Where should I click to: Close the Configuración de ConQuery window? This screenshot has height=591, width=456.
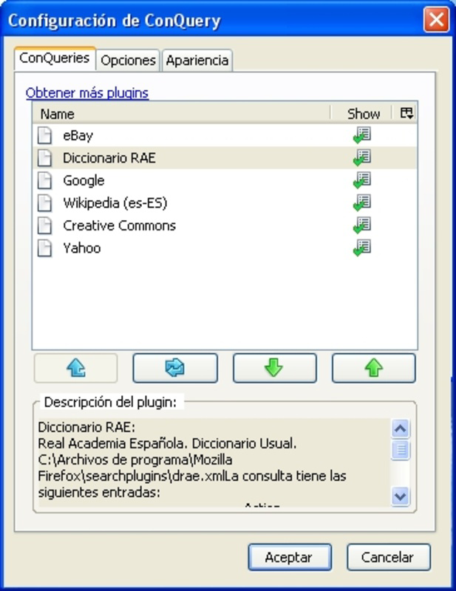point(436,20)
